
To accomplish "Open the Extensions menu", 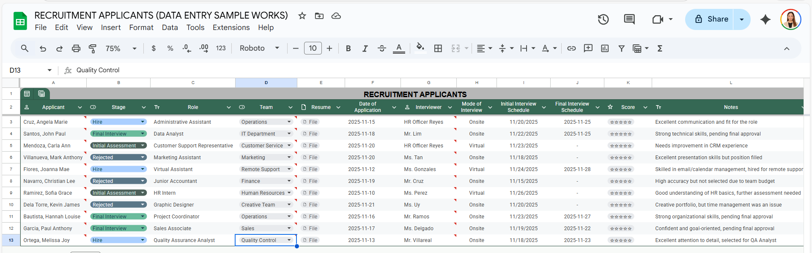I will pos(231,27).
